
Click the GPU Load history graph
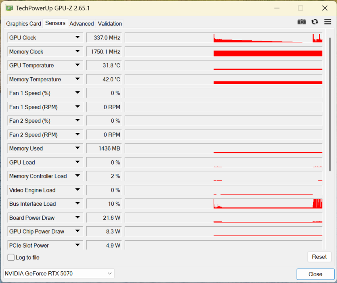224,162
